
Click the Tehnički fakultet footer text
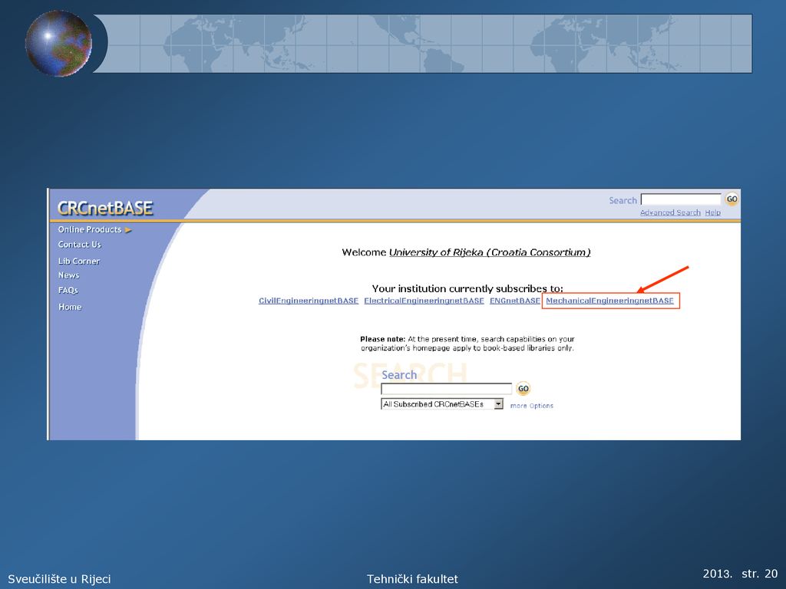pos(412,579)
